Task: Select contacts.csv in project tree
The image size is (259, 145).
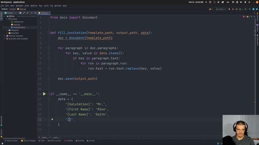Action: (x=17, y=22)
